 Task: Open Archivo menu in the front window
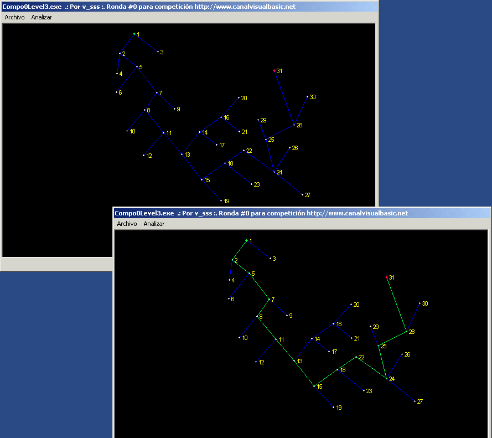coord(127,224)
